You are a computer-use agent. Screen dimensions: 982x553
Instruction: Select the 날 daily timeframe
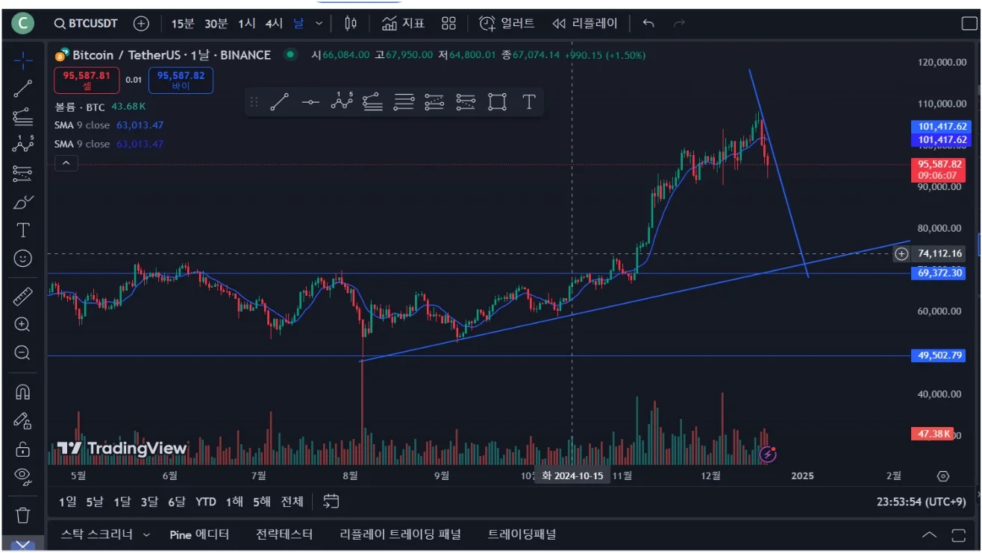click(x=298, y=24)
